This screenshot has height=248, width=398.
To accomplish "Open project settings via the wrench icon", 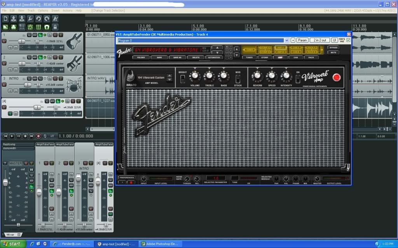I will click(x=30, y=19).
